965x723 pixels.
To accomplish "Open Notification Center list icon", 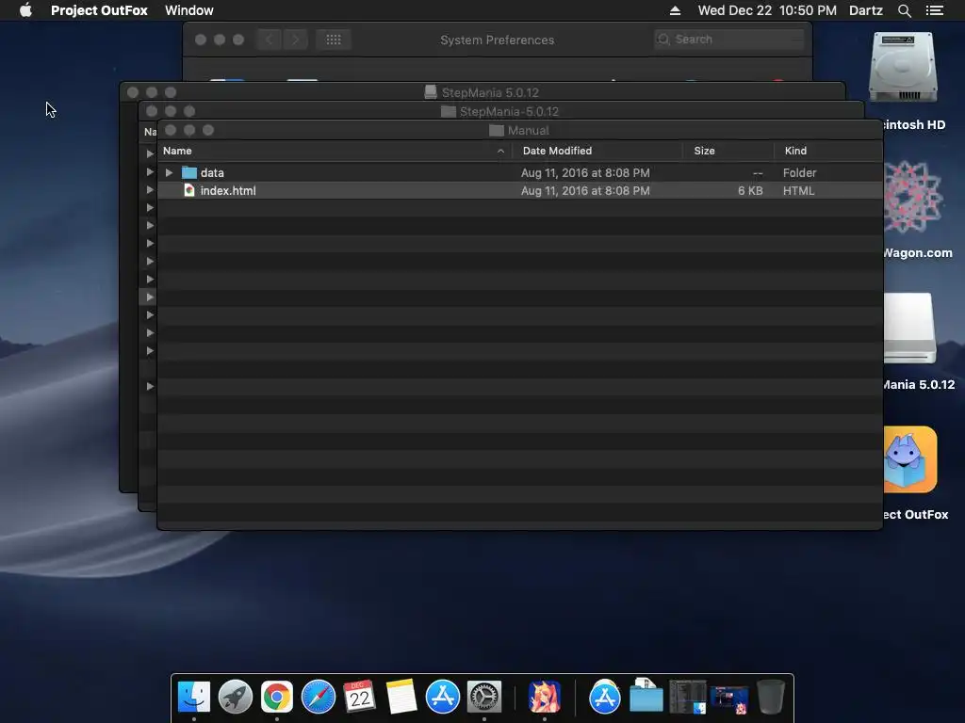I will [934, 10].
